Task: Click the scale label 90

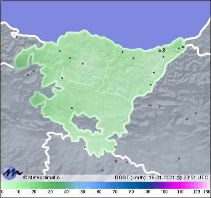Action: (148, 192)
